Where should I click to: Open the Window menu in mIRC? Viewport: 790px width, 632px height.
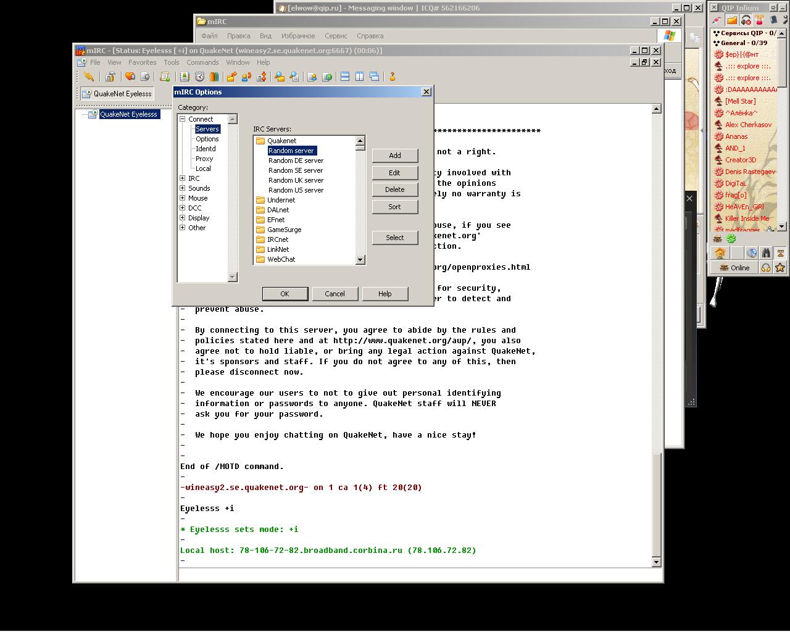tap(238, 62)
